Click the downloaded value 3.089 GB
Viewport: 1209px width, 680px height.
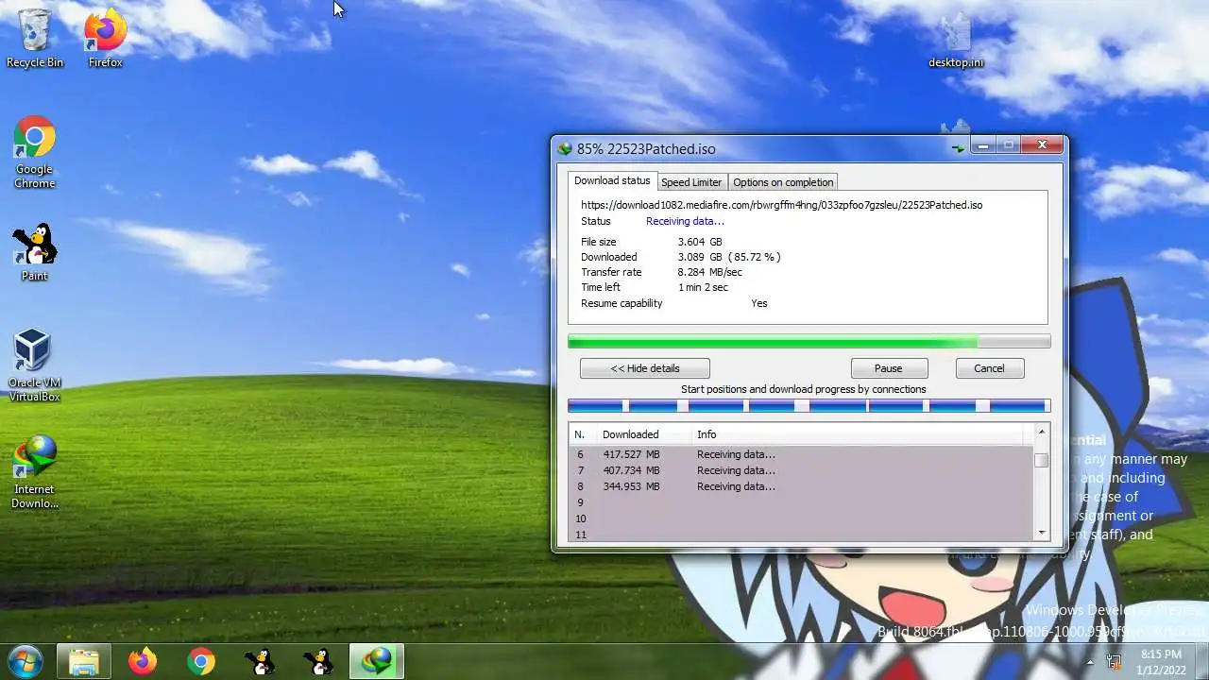700,257
